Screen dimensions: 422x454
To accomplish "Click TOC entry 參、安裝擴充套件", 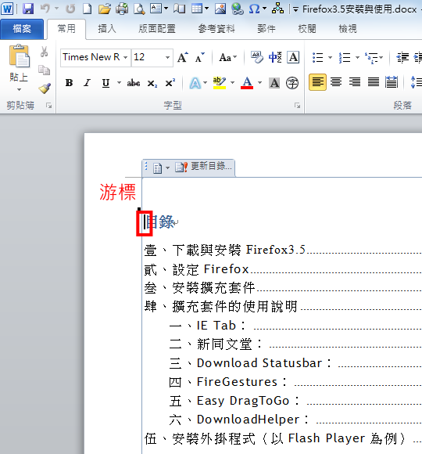I will coord(199,288).
